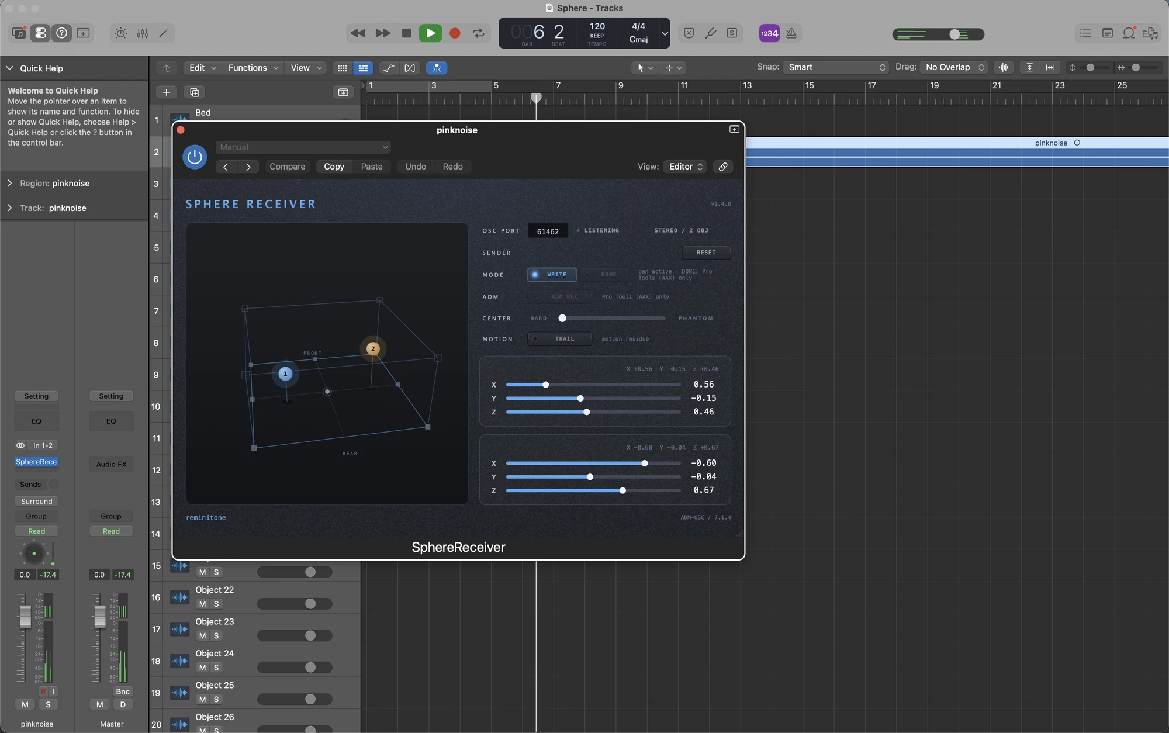Image resolution: width=1169 pixels, height=733 pixels.
Task: Mute the Object 22 track
Action: coord(202,604)
